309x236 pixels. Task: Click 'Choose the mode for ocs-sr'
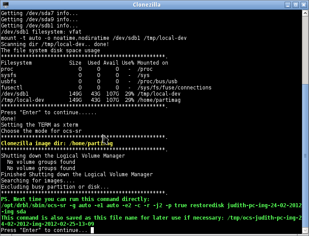[x=41, y=131]
